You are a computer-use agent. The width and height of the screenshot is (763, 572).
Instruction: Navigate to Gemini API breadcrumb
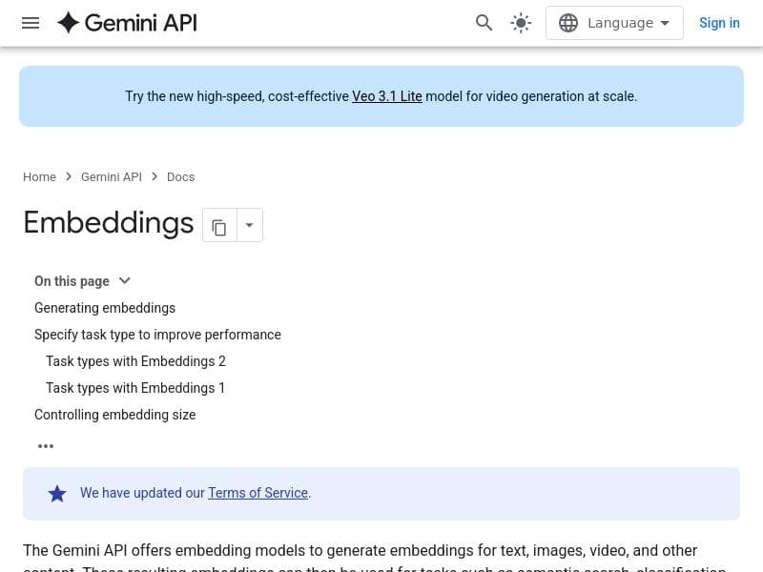tap(111, 176)
